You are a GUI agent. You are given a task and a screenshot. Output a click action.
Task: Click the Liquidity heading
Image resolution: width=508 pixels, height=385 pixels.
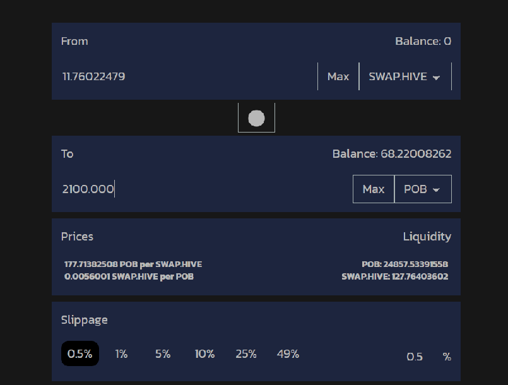tap(427, 237)
